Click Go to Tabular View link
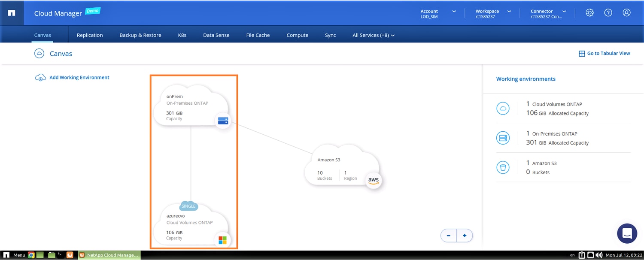The image size is (644, 260). tap(609, 54)
